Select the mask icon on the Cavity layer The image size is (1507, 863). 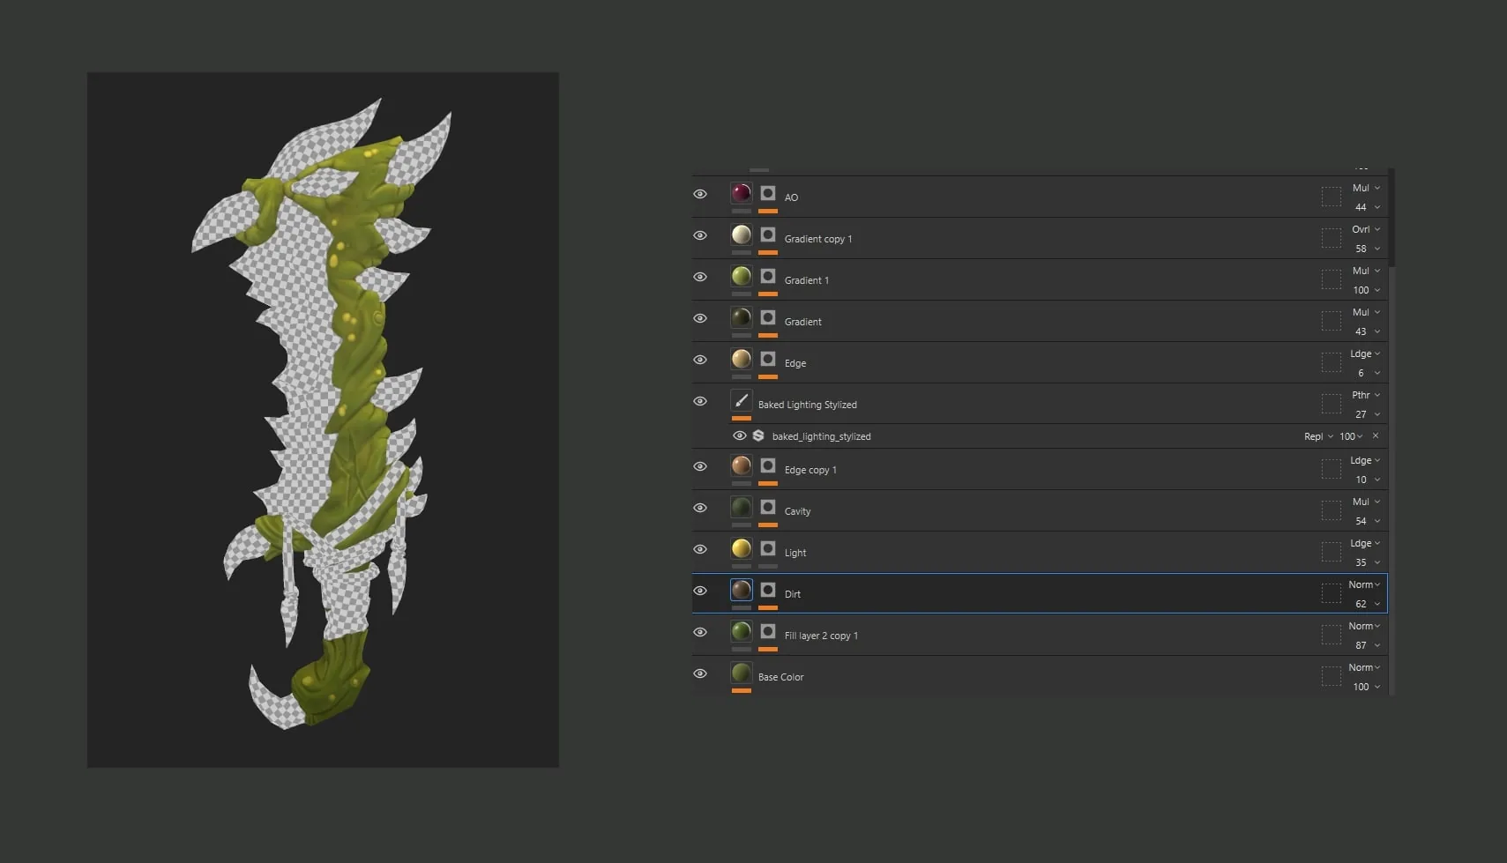(x=768, y=507)
